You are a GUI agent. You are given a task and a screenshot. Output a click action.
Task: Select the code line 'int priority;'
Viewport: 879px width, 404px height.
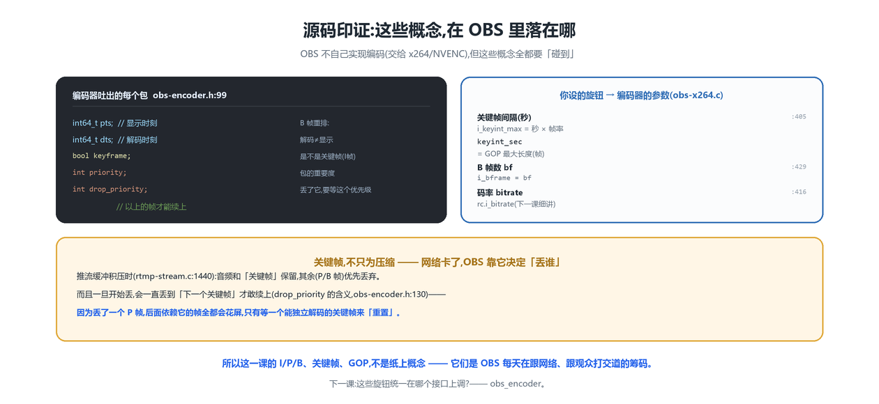point(100,173)
